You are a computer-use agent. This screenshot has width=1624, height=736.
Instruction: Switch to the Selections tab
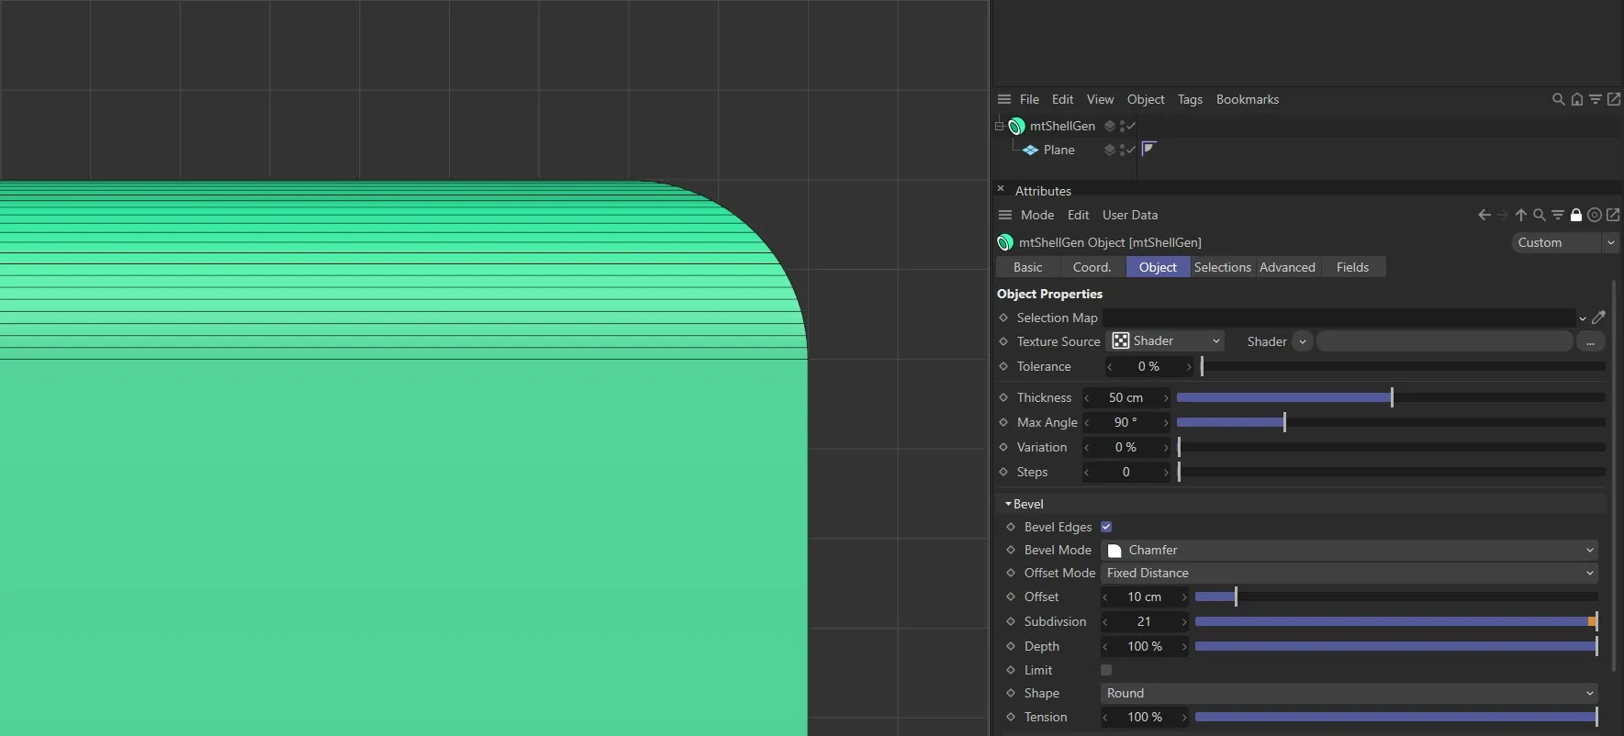(x=1223, y=267)
